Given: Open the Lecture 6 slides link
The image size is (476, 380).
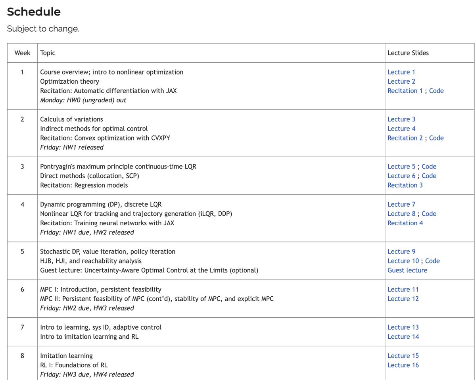Looking at the screenshot, I should point(401,176).
